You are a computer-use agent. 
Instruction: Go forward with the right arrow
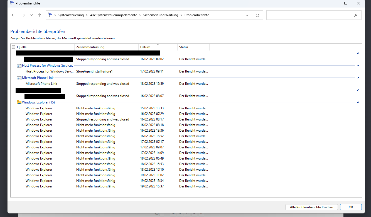[23, 15]
